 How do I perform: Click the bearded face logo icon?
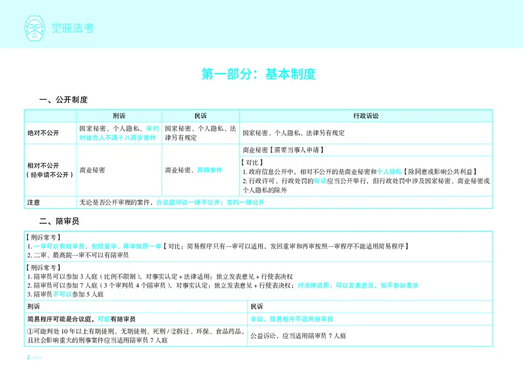pyautogui.click(x=35, y=28)
